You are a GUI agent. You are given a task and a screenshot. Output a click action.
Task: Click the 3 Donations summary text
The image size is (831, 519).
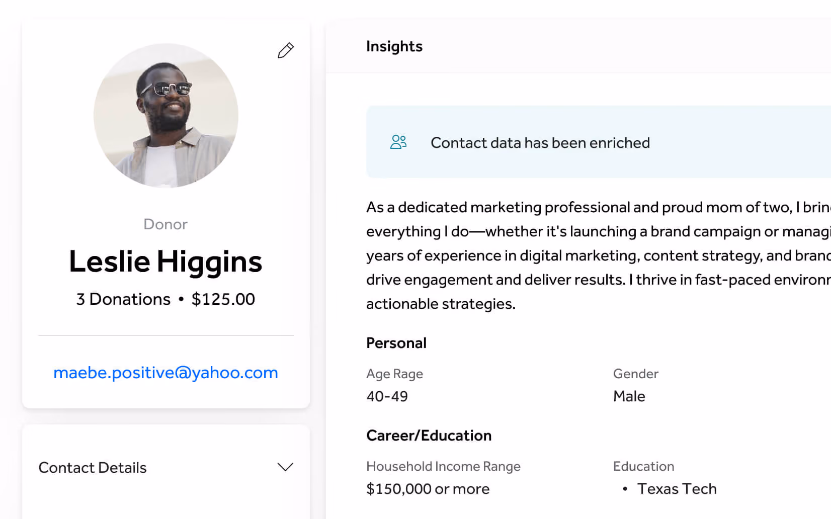click(123, 299)
